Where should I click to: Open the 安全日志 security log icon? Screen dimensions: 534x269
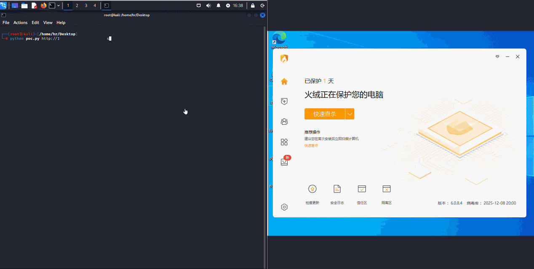pyautogui.click(x=337, y=189)
